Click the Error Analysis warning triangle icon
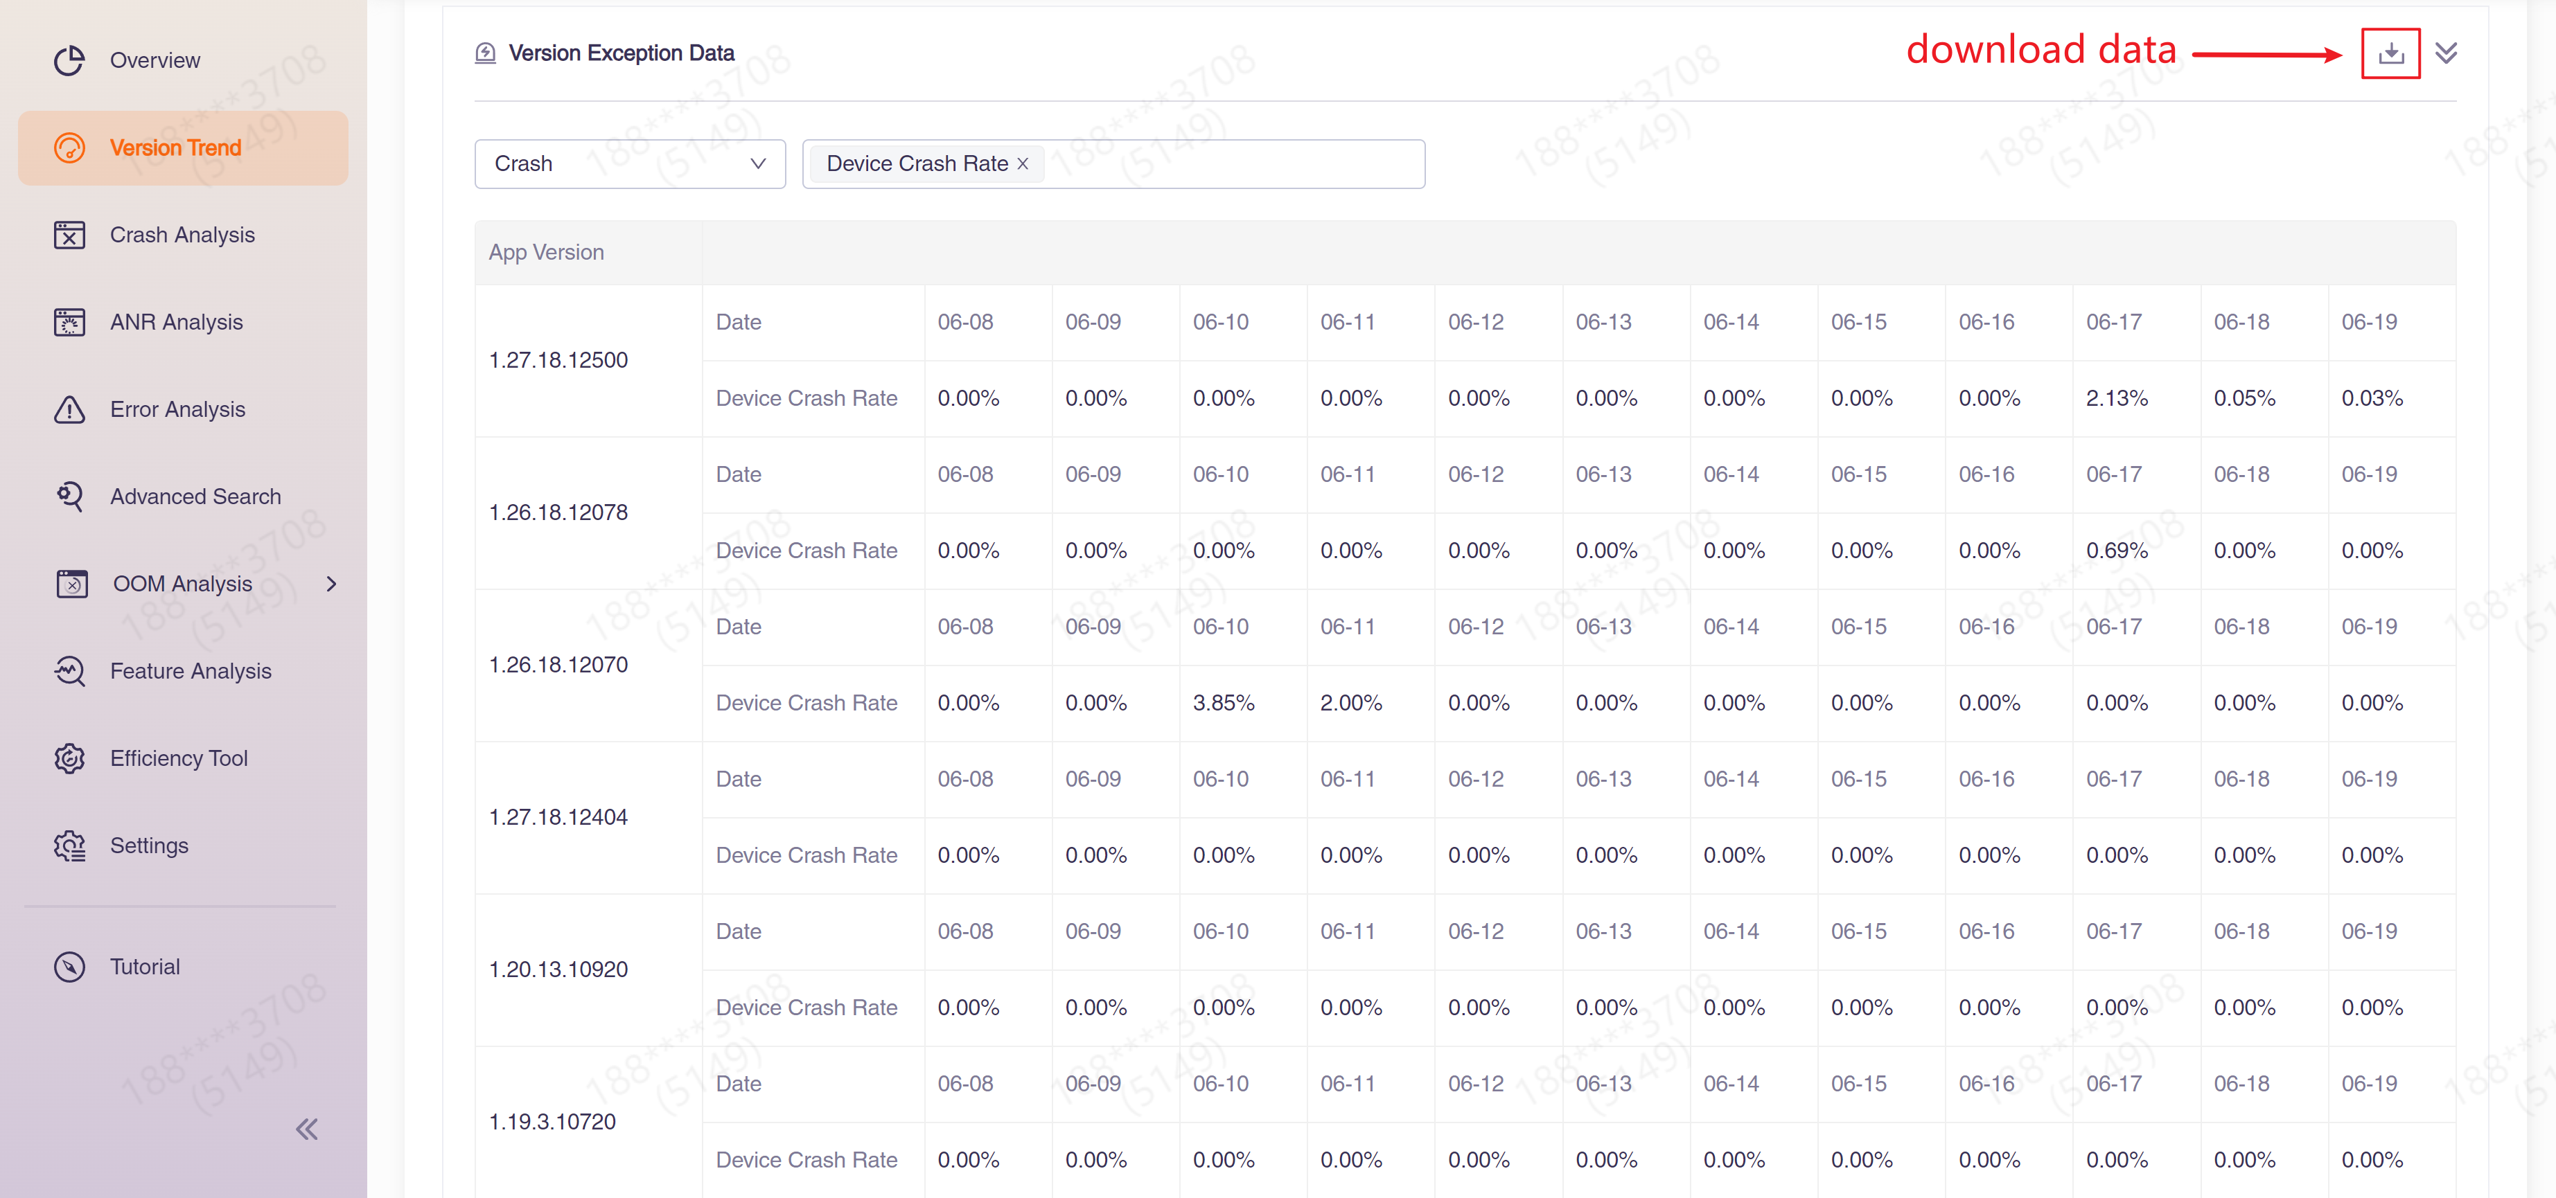2556x1198 pixels. tap(69, 409)
